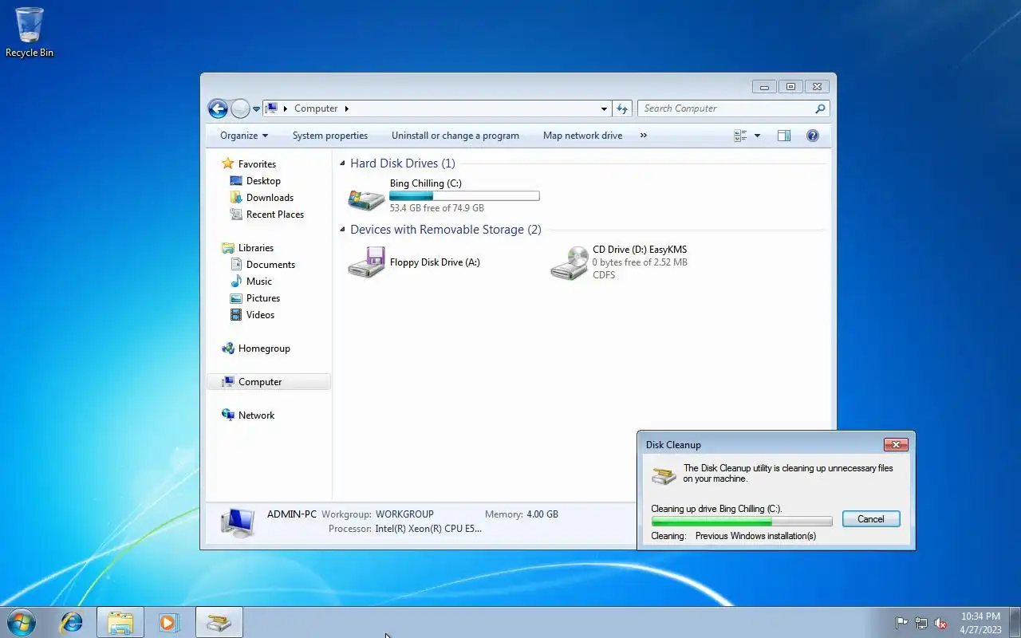Close the Disk Cleanup dialog
The image size is (1021, 638).
(x=896, y=445)
